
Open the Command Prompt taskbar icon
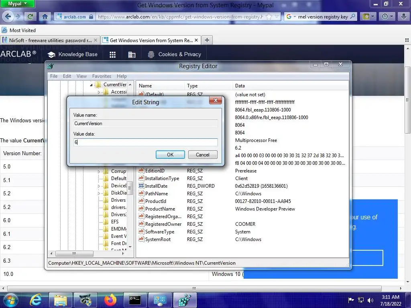(135, 300)
